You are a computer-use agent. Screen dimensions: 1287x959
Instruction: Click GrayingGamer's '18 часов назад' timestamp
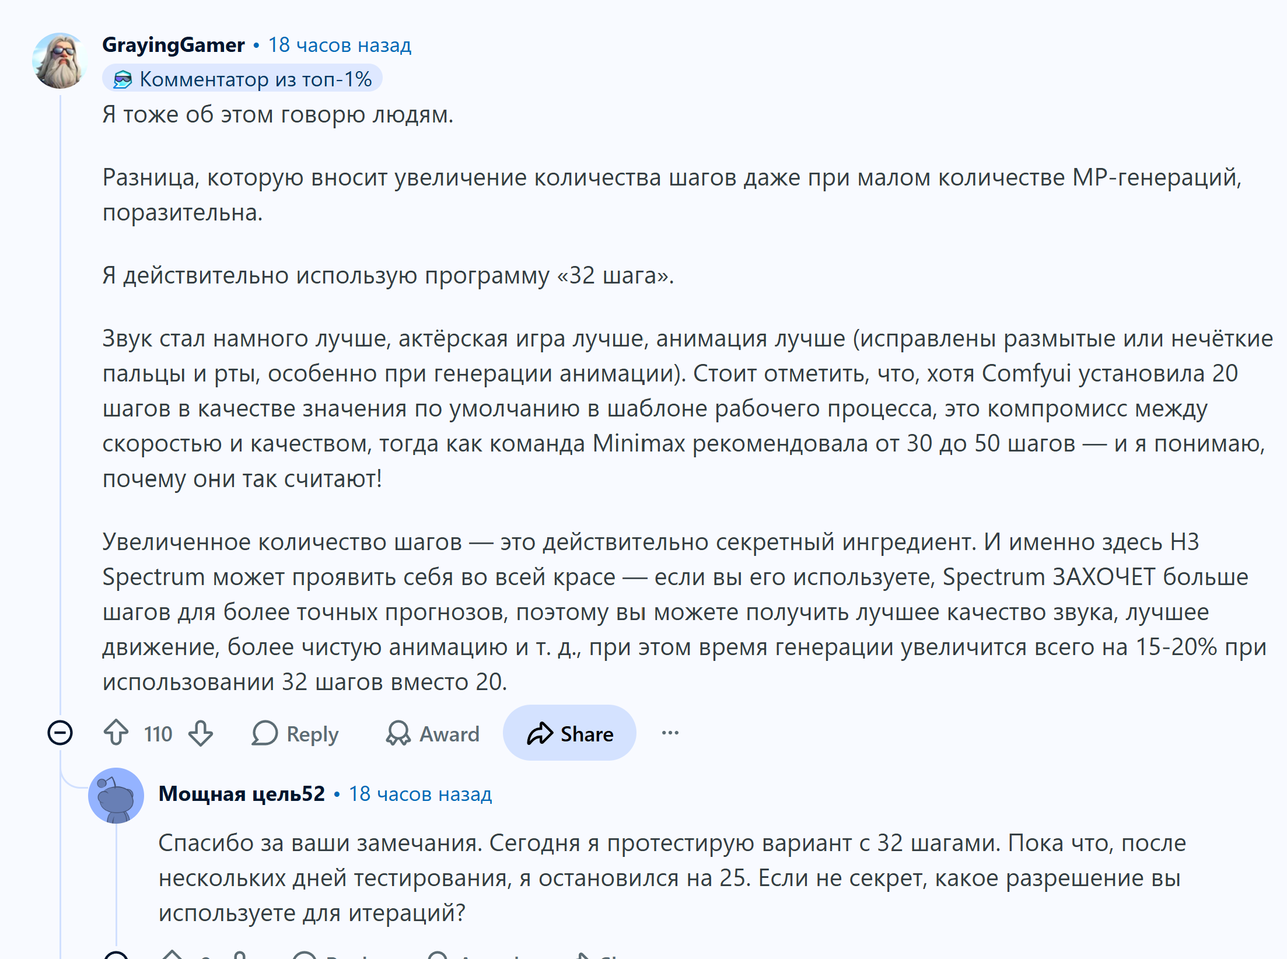click(340, 45)
